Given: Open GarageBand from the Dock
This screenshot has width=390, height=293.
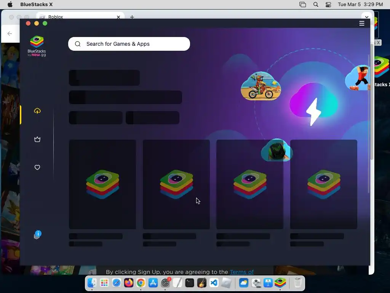Looking at the screenshot, I should (x=202, y=283).
